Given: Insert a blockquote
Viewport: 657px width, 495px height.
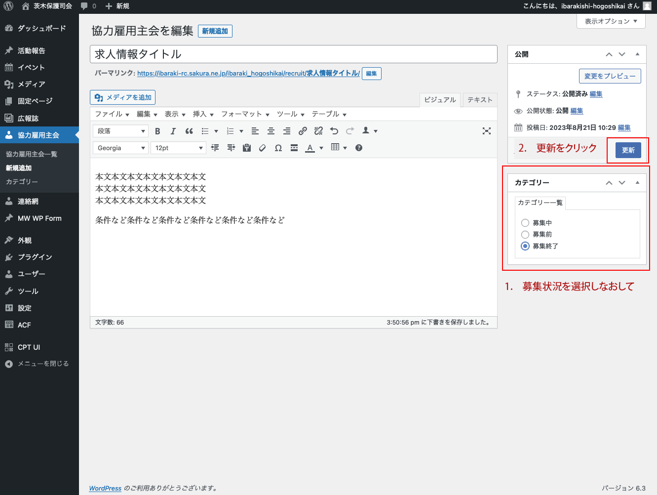Looking at the screenshot, I should click(x=189, y=131).
